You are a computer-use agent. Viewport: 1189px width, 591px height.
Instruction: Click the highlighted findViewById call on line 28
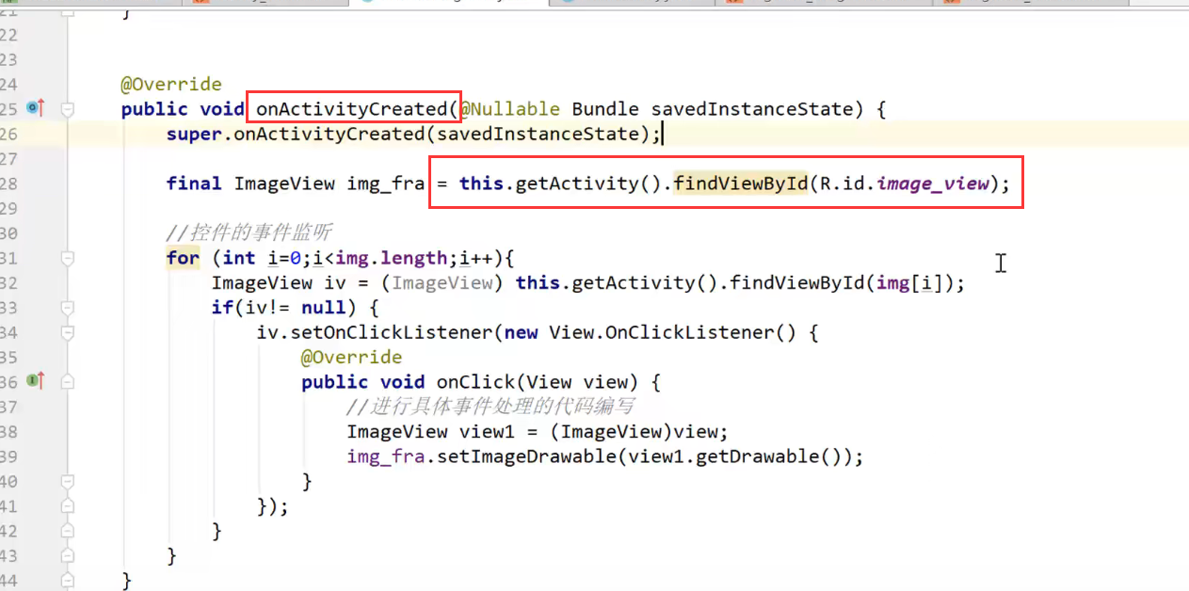[741, 184]
